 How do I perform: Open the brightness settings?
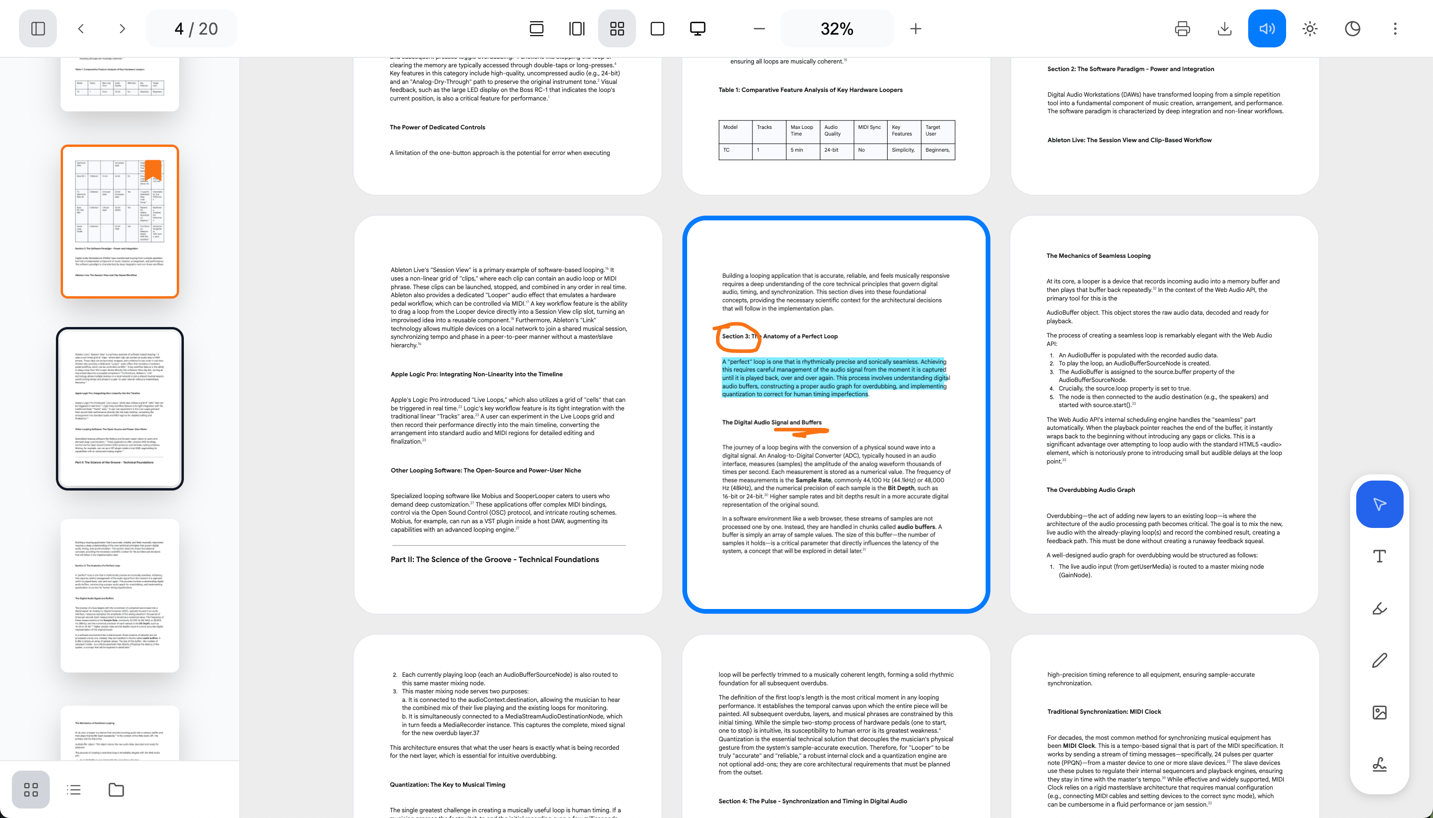[1309, 28]
